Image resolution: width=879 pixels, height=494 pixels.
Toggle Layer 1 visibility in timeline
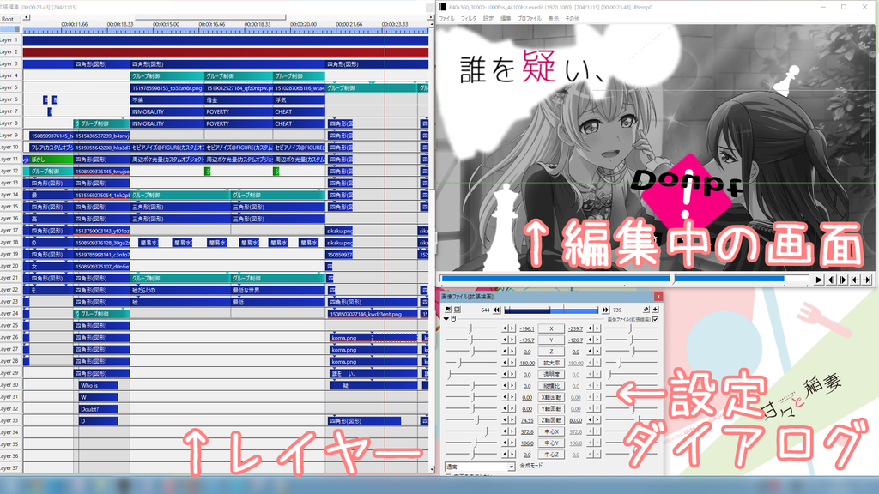click(x=10, y=40)
